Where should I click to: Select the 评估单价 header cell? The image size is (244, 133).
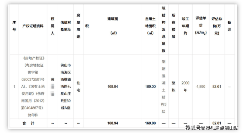pyautogui.click(x=200, y=26)
